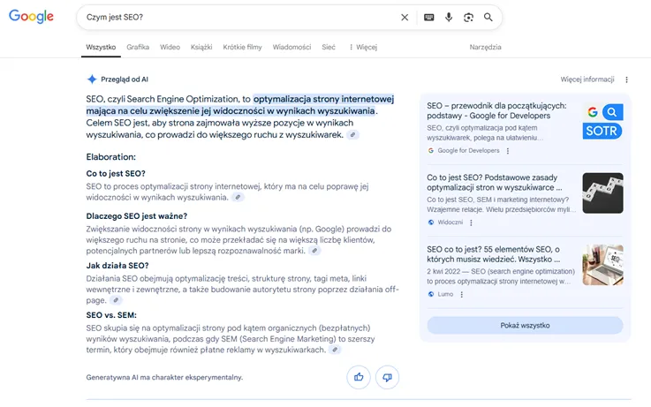Click the Lumo source name
This screenshot has height=407, width=651.
(445, 294)
